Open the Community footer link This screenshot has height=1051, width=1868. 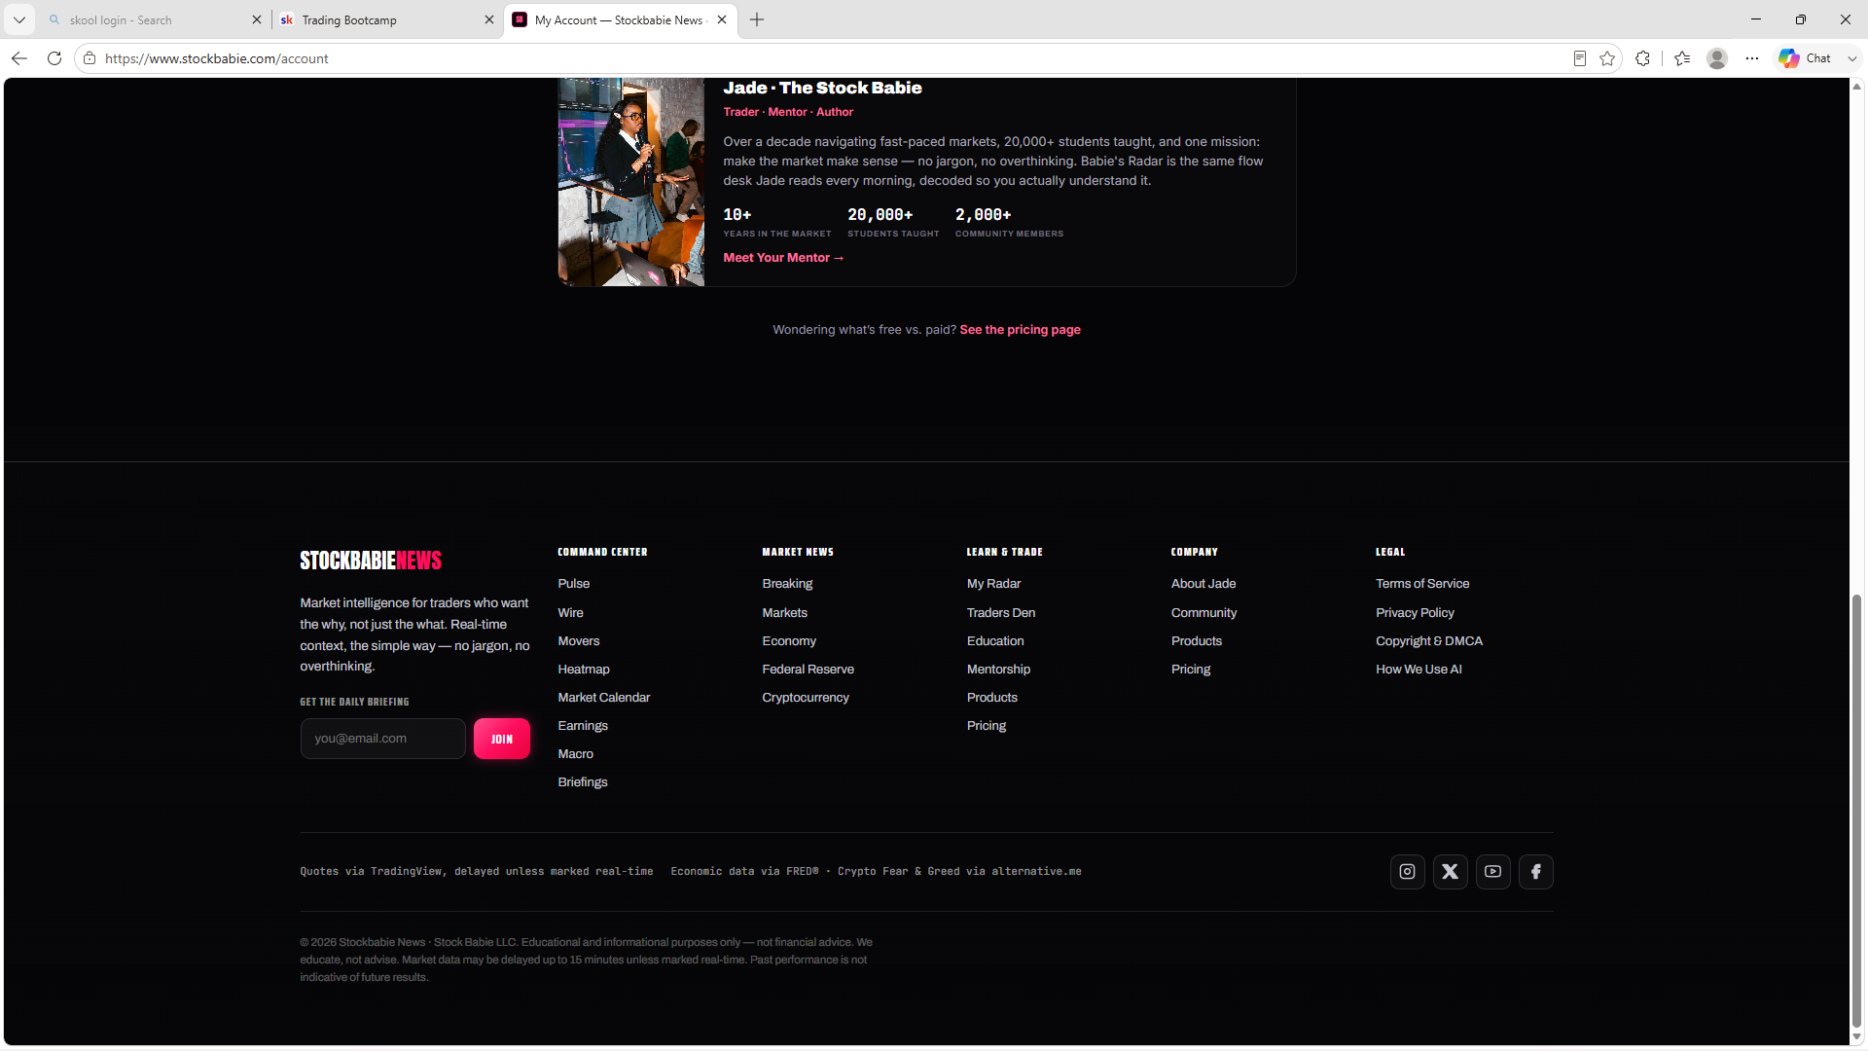pyautogui.click(x=1204, y=613)
